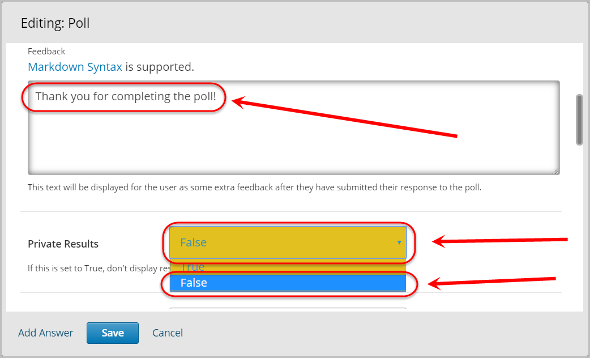This screenshot has width=590, height=358.
Task: Click the feedback help text under textarea
Action: [254, 187]
